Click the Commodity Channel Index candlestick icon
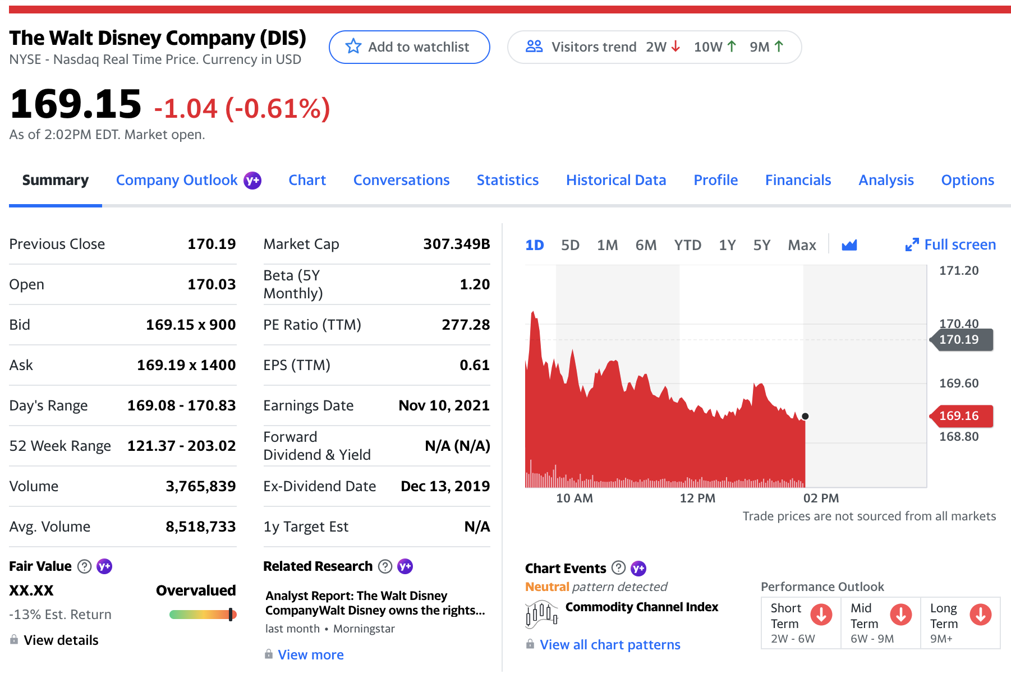Screen dimensions: 1011x674 point(541,615)
